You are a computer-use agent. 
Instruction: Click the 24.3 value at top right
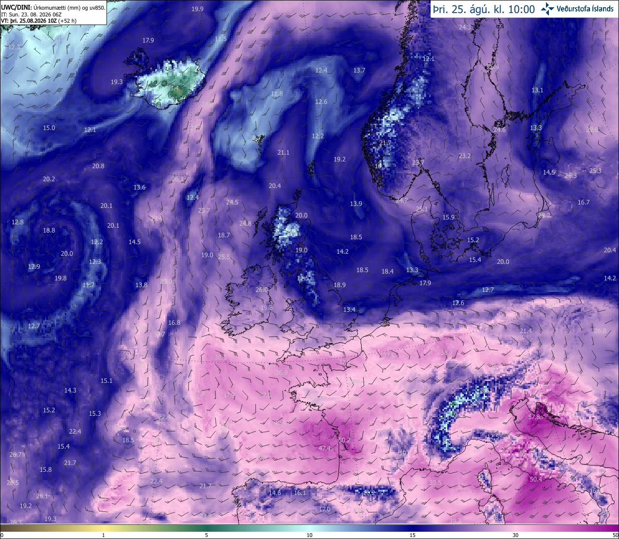(x=464, y=28)
